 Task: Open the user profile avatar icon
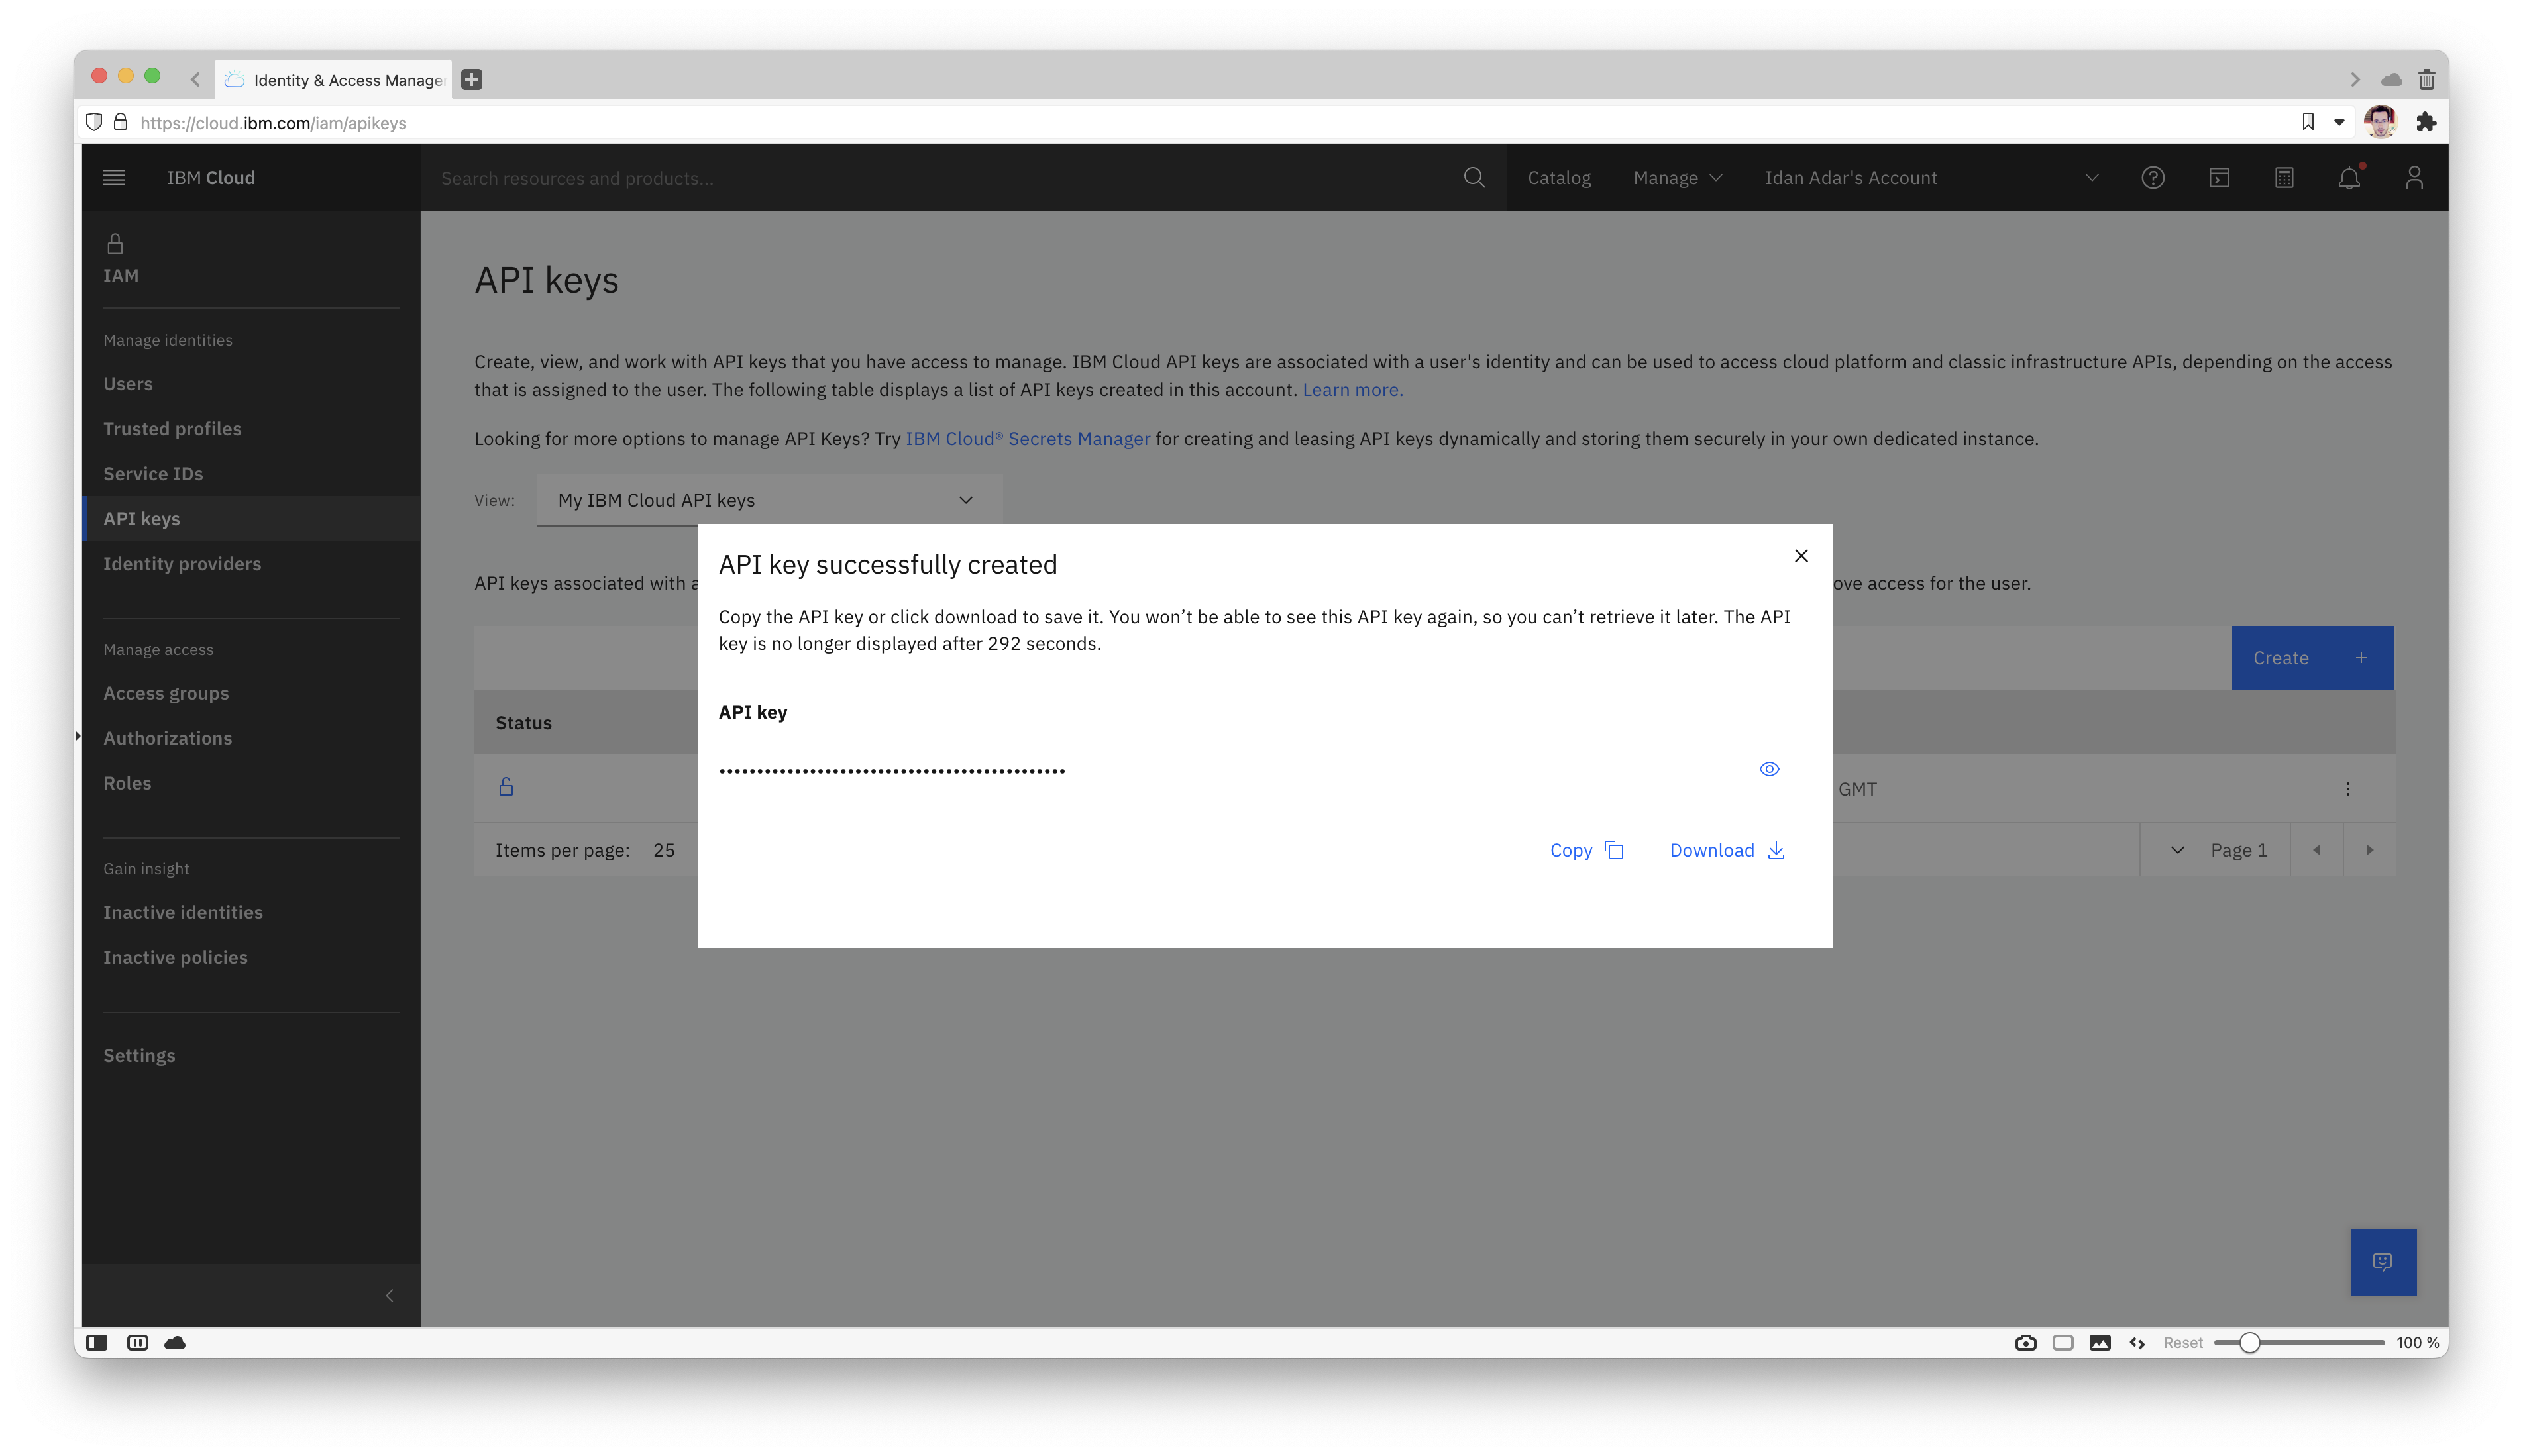[x=2414, y=178]
